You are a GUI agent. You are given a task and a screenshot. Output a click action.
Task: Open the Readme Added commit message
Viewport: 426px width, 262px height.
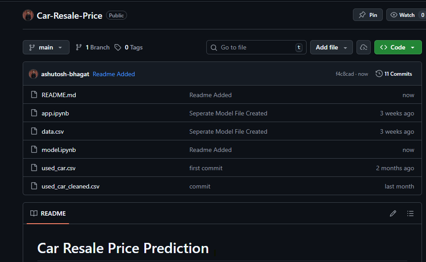point(114,74)
